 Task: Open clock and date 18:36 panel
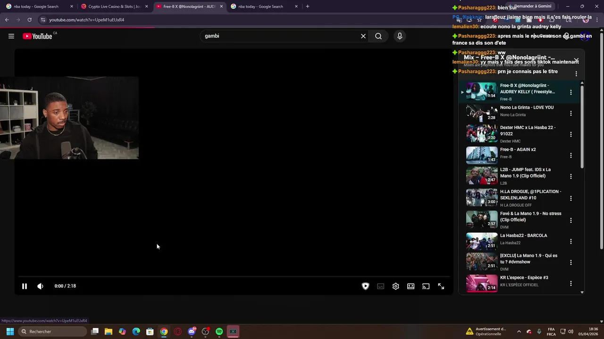point(588,331)
